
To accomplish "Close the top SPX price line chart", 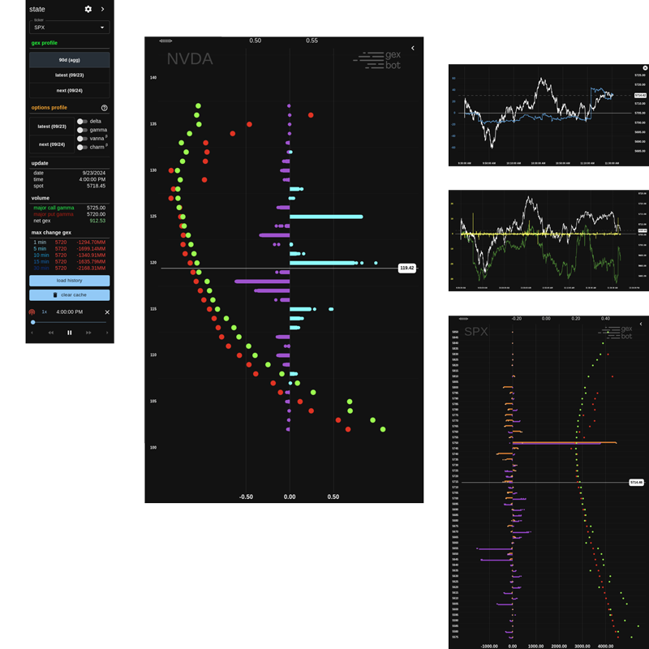I will pyautogui.click(x=645, y=68).
